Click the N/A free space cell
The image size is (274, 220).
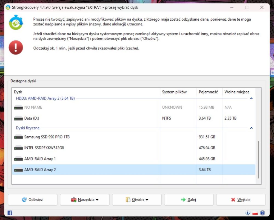click(x=228, y=107)
